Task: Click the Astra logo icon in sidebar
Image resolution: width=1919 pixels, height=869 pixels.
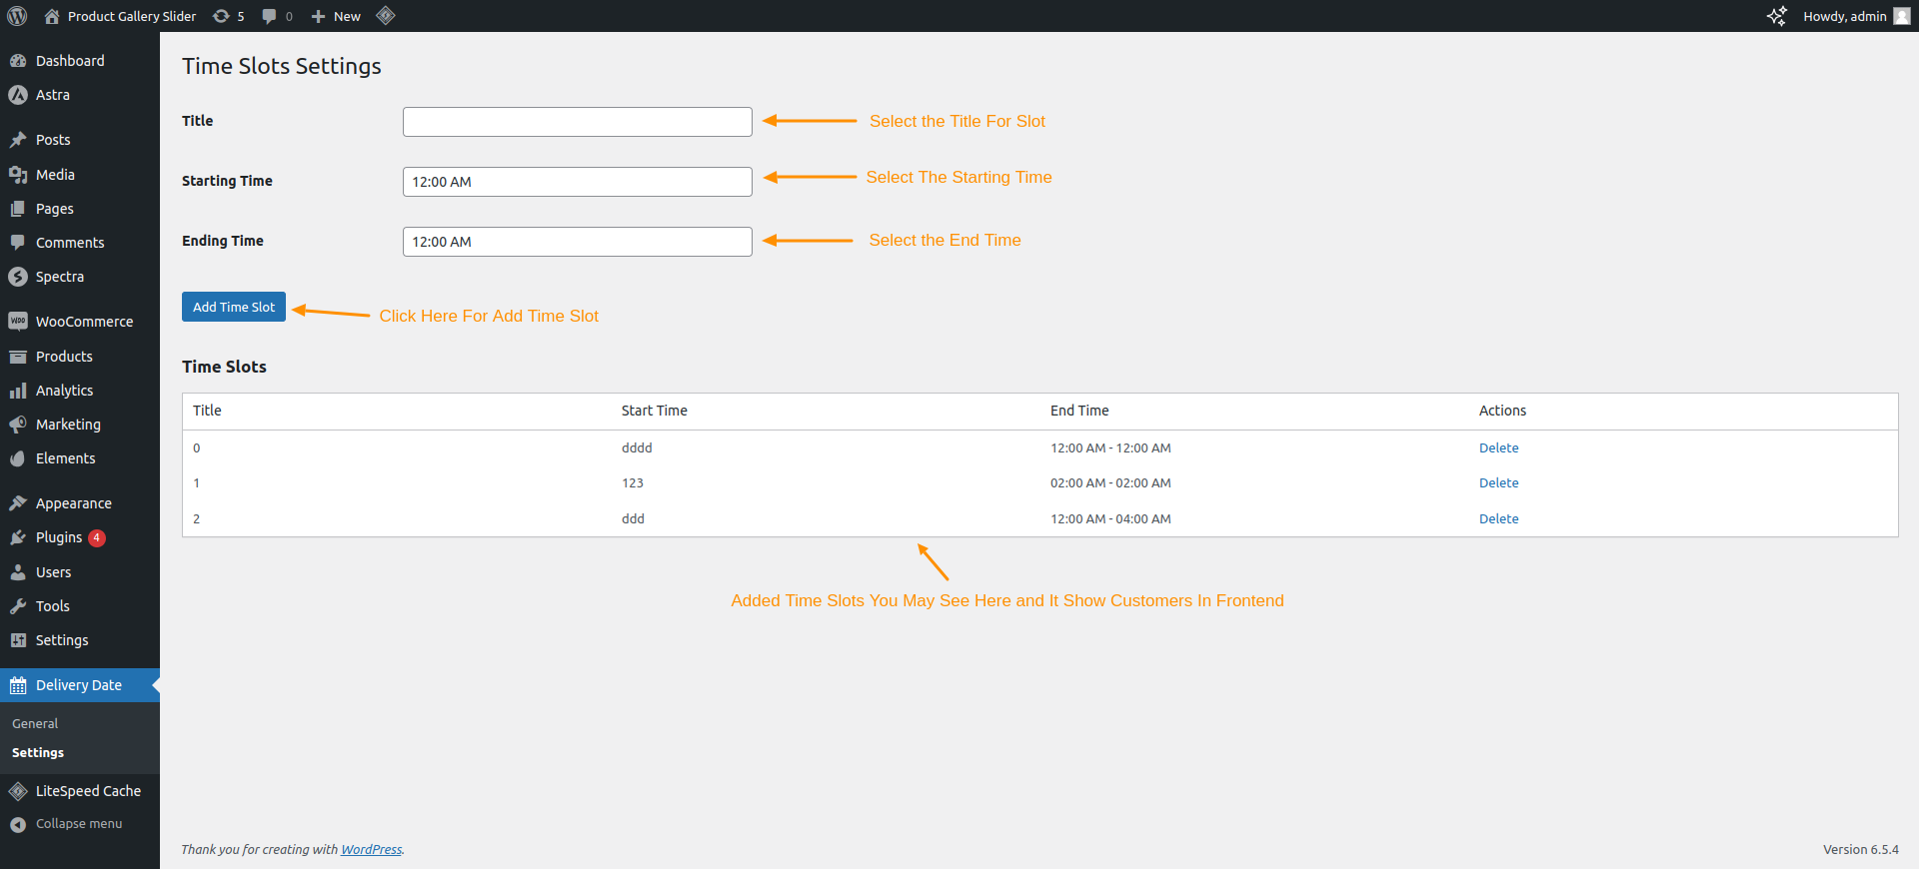Action: coord(18,95)
